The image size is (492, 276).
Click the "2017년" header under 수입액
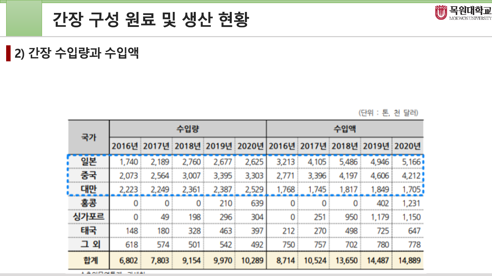tap(313, 146)
